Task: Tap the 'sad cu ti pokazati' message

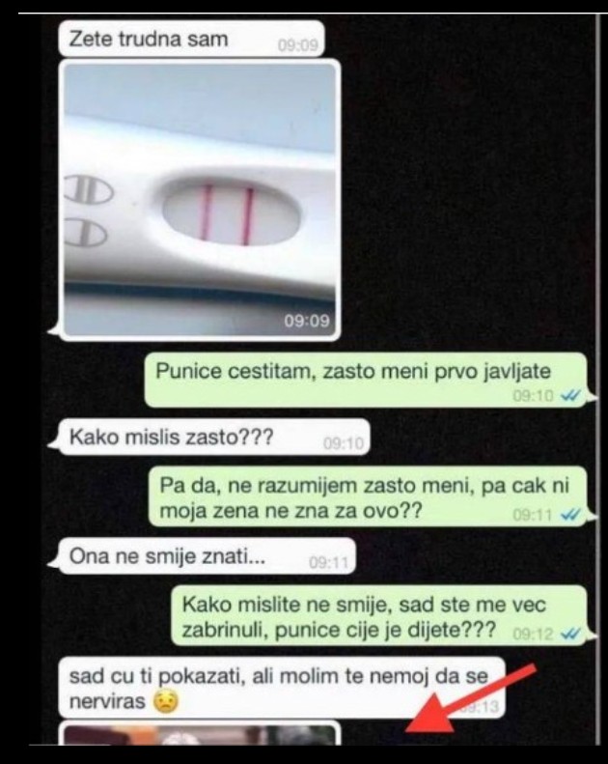Action: pyautogui.click(x=282, y=688)
